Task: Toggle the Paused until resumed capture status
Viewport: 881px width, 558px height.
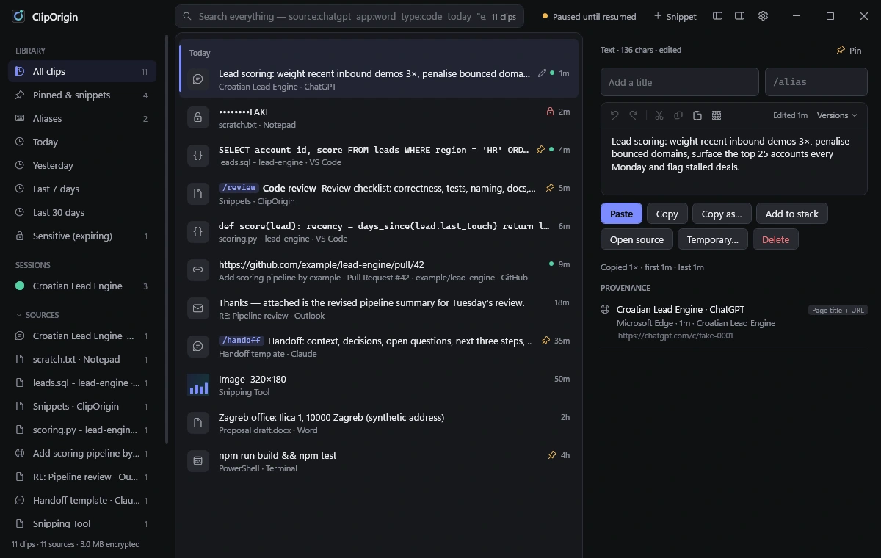Action: (x=589, y=16)
